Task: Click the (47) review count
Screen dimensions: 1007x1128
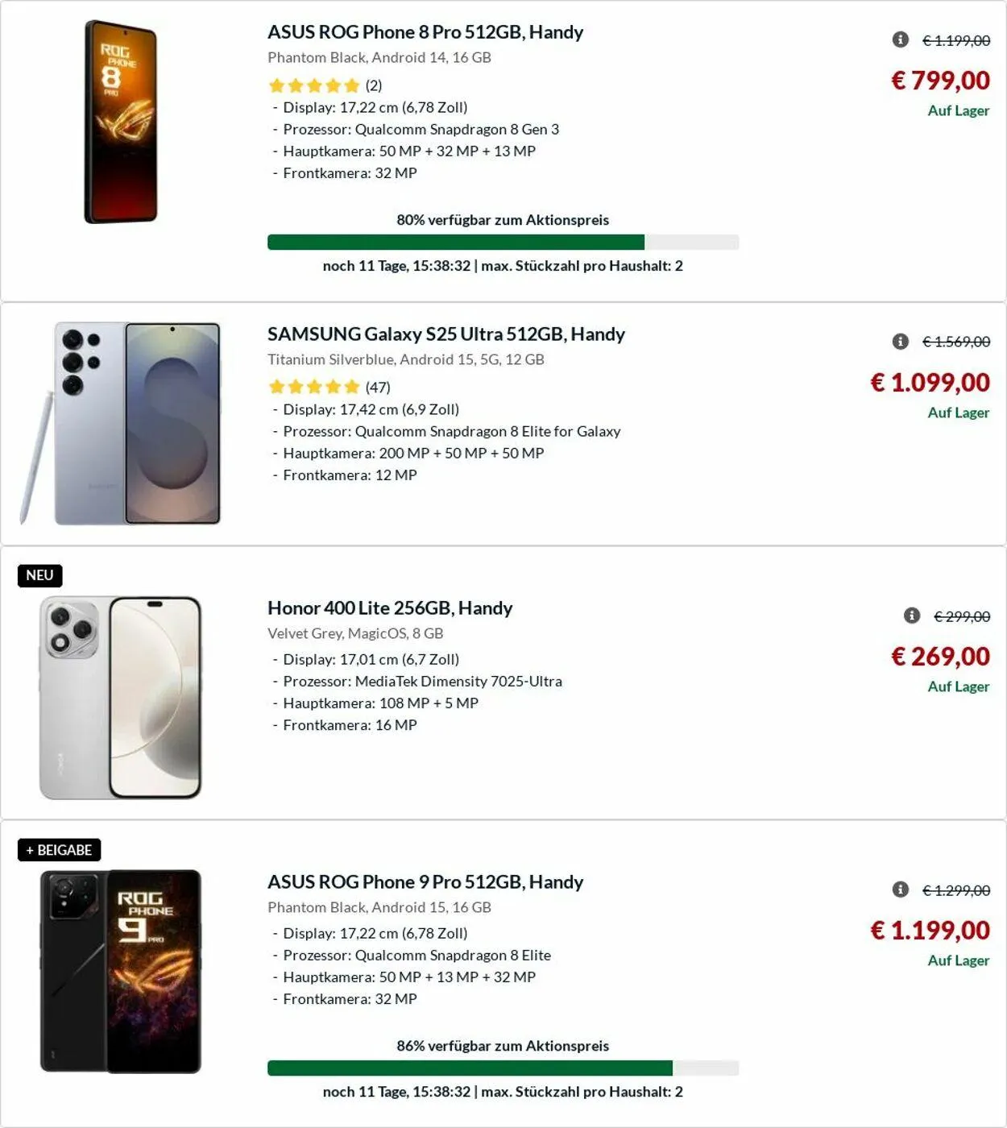Action: 378,388
